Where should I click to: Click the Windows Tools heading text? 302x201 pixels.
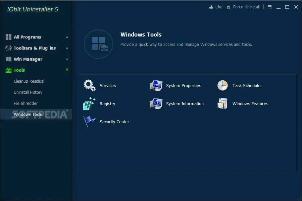coord(141,35)
